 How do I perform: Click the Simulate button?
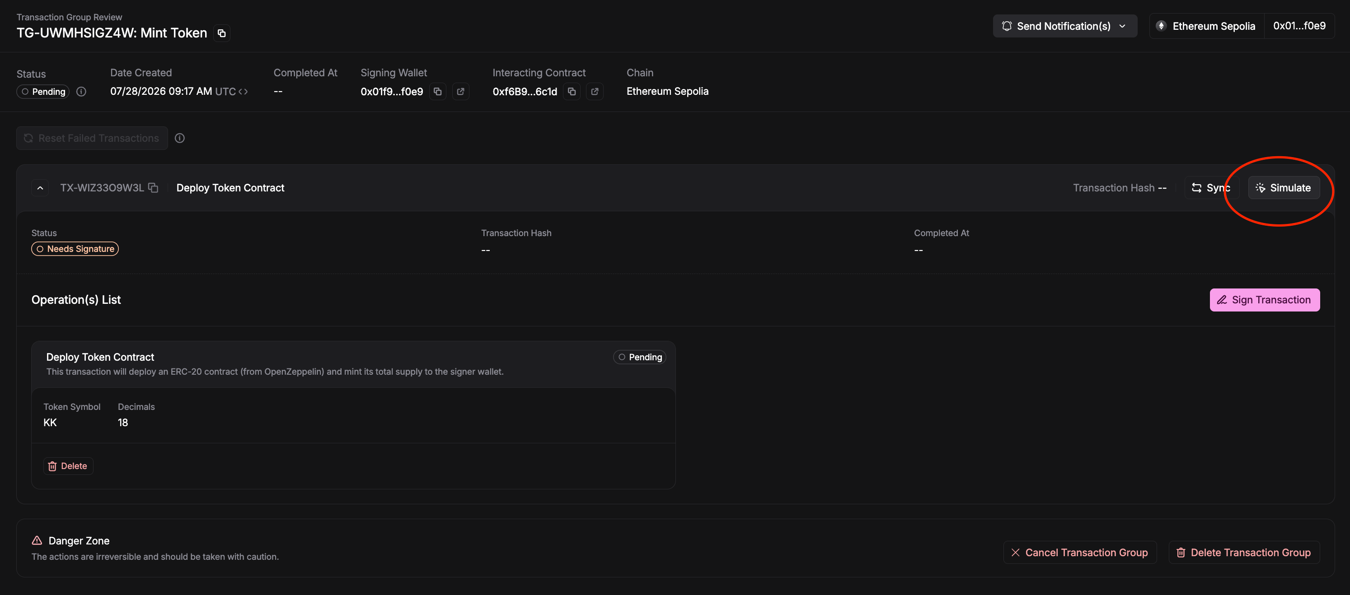click(x=1284, y=188)
